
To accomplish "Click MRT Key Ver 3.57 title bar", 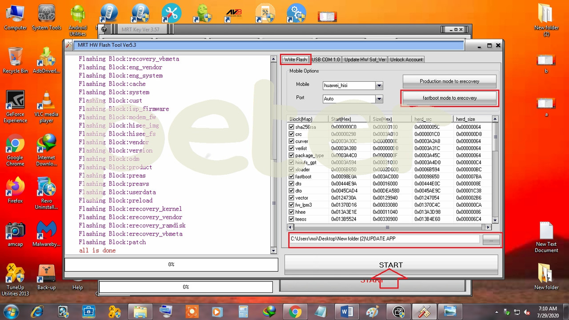I will click(x=284, y=29).
